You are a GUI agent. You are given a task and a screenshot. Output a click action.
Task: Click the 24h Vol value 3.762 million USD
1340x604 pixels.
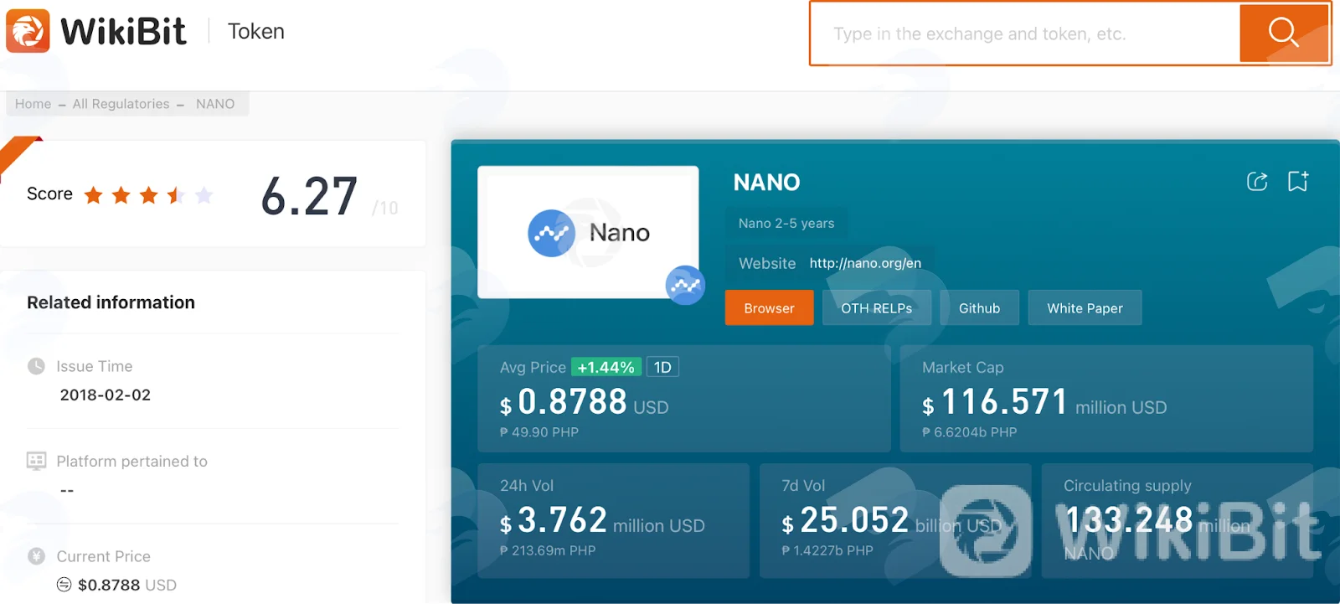(x=602, y=520)
